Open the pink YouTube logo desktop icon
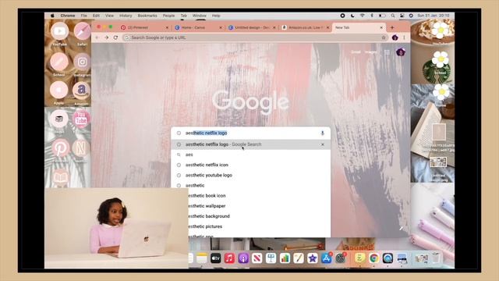Image resolution: width=499 pixels, height=281 pixels. [81, 119]
